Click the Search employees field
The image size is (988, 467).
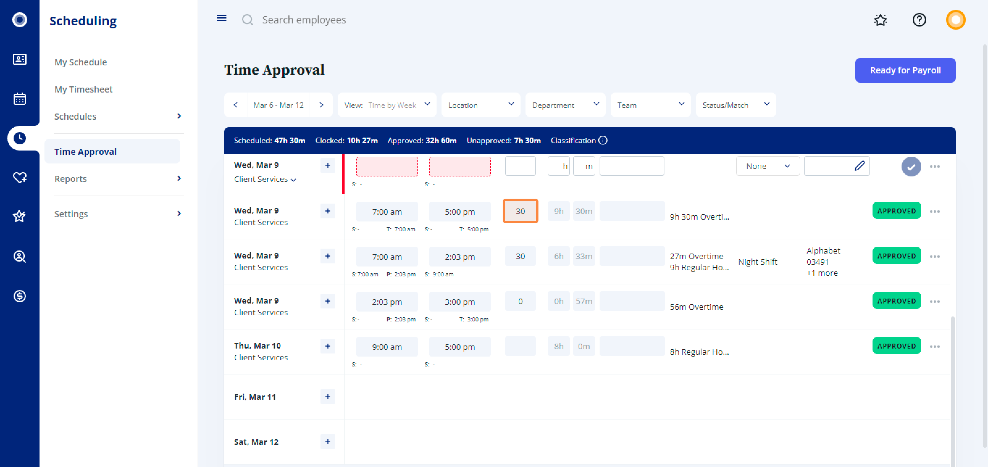(x=304, y=20)
